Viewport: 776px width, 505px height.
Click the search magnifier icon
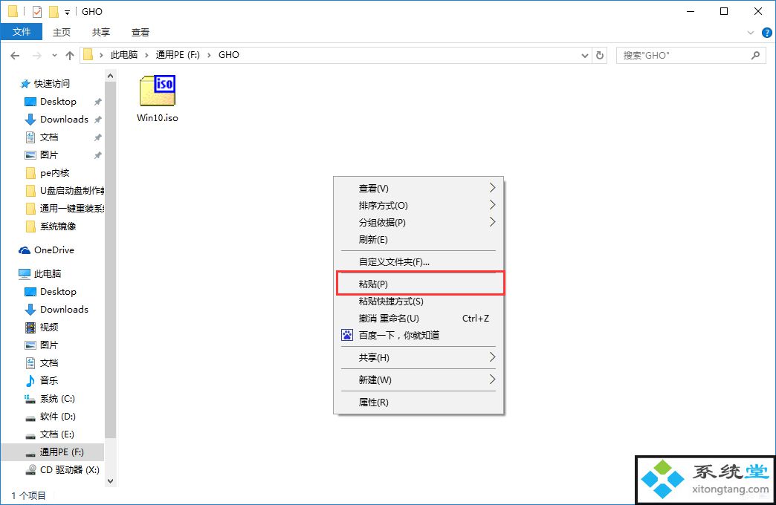pyautogui.click(x=755, y=56)
